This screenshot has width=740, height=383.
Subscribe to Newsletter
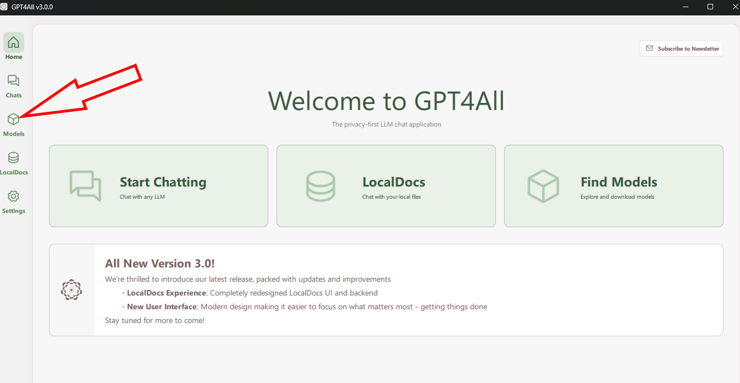coord(681,48)
